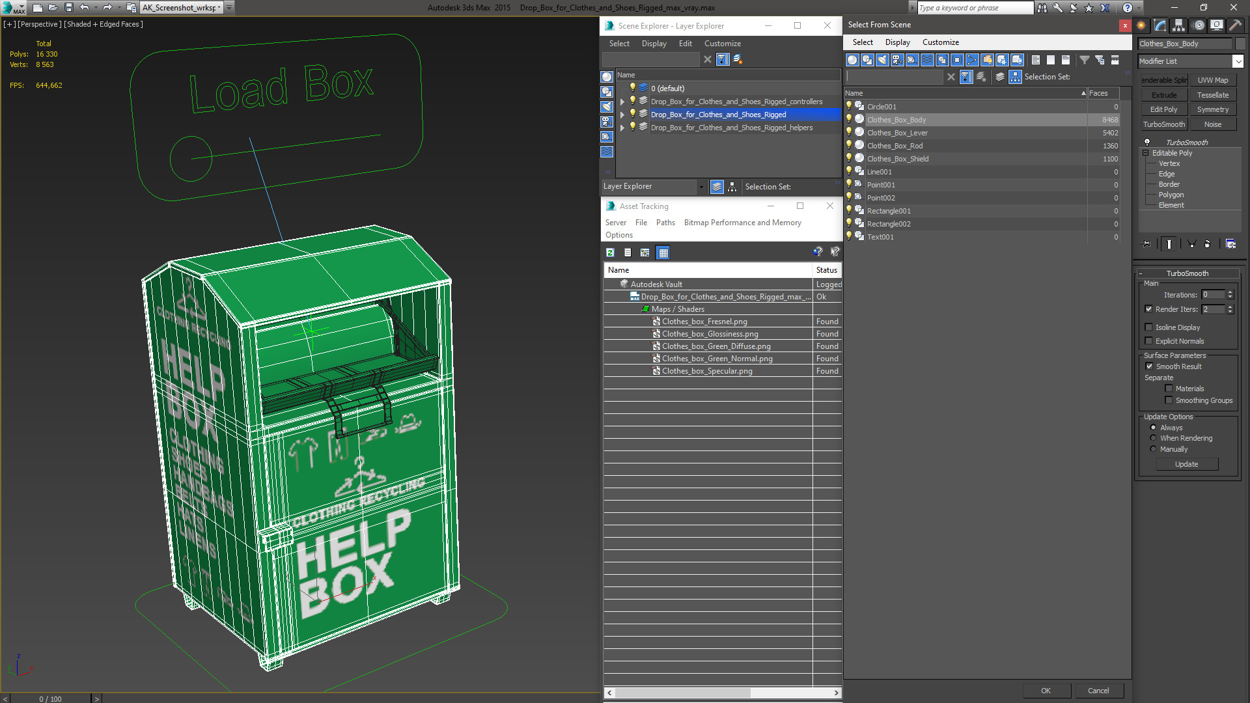Viewport: 1250px width, 703px height.
Task: Increase TurboSmooth Iterations spinner
Action: click(1230, 292)
